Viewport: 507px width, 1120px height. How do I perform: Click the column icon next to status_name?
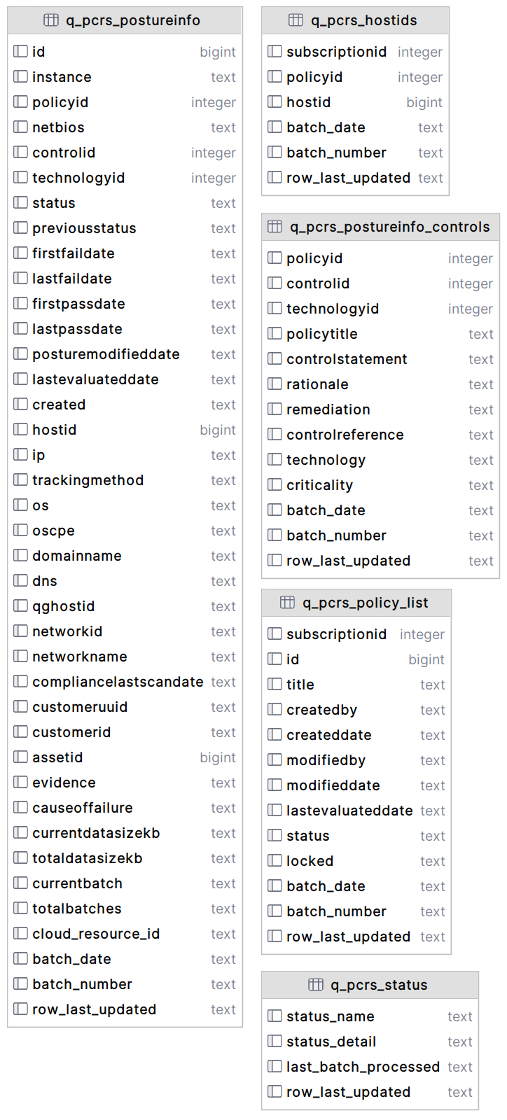[x=275, y=1016]
